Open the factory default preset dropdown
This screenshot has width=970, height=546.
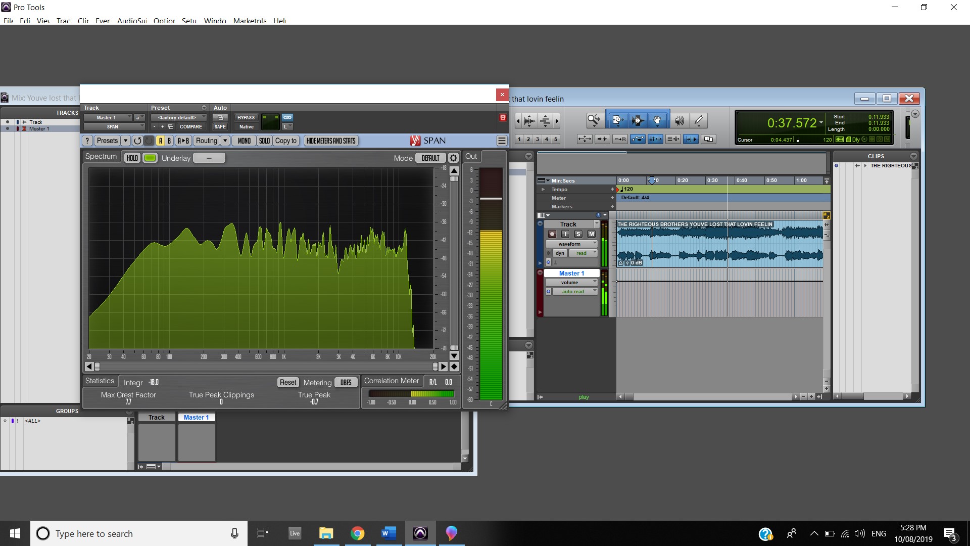[178, 117]
